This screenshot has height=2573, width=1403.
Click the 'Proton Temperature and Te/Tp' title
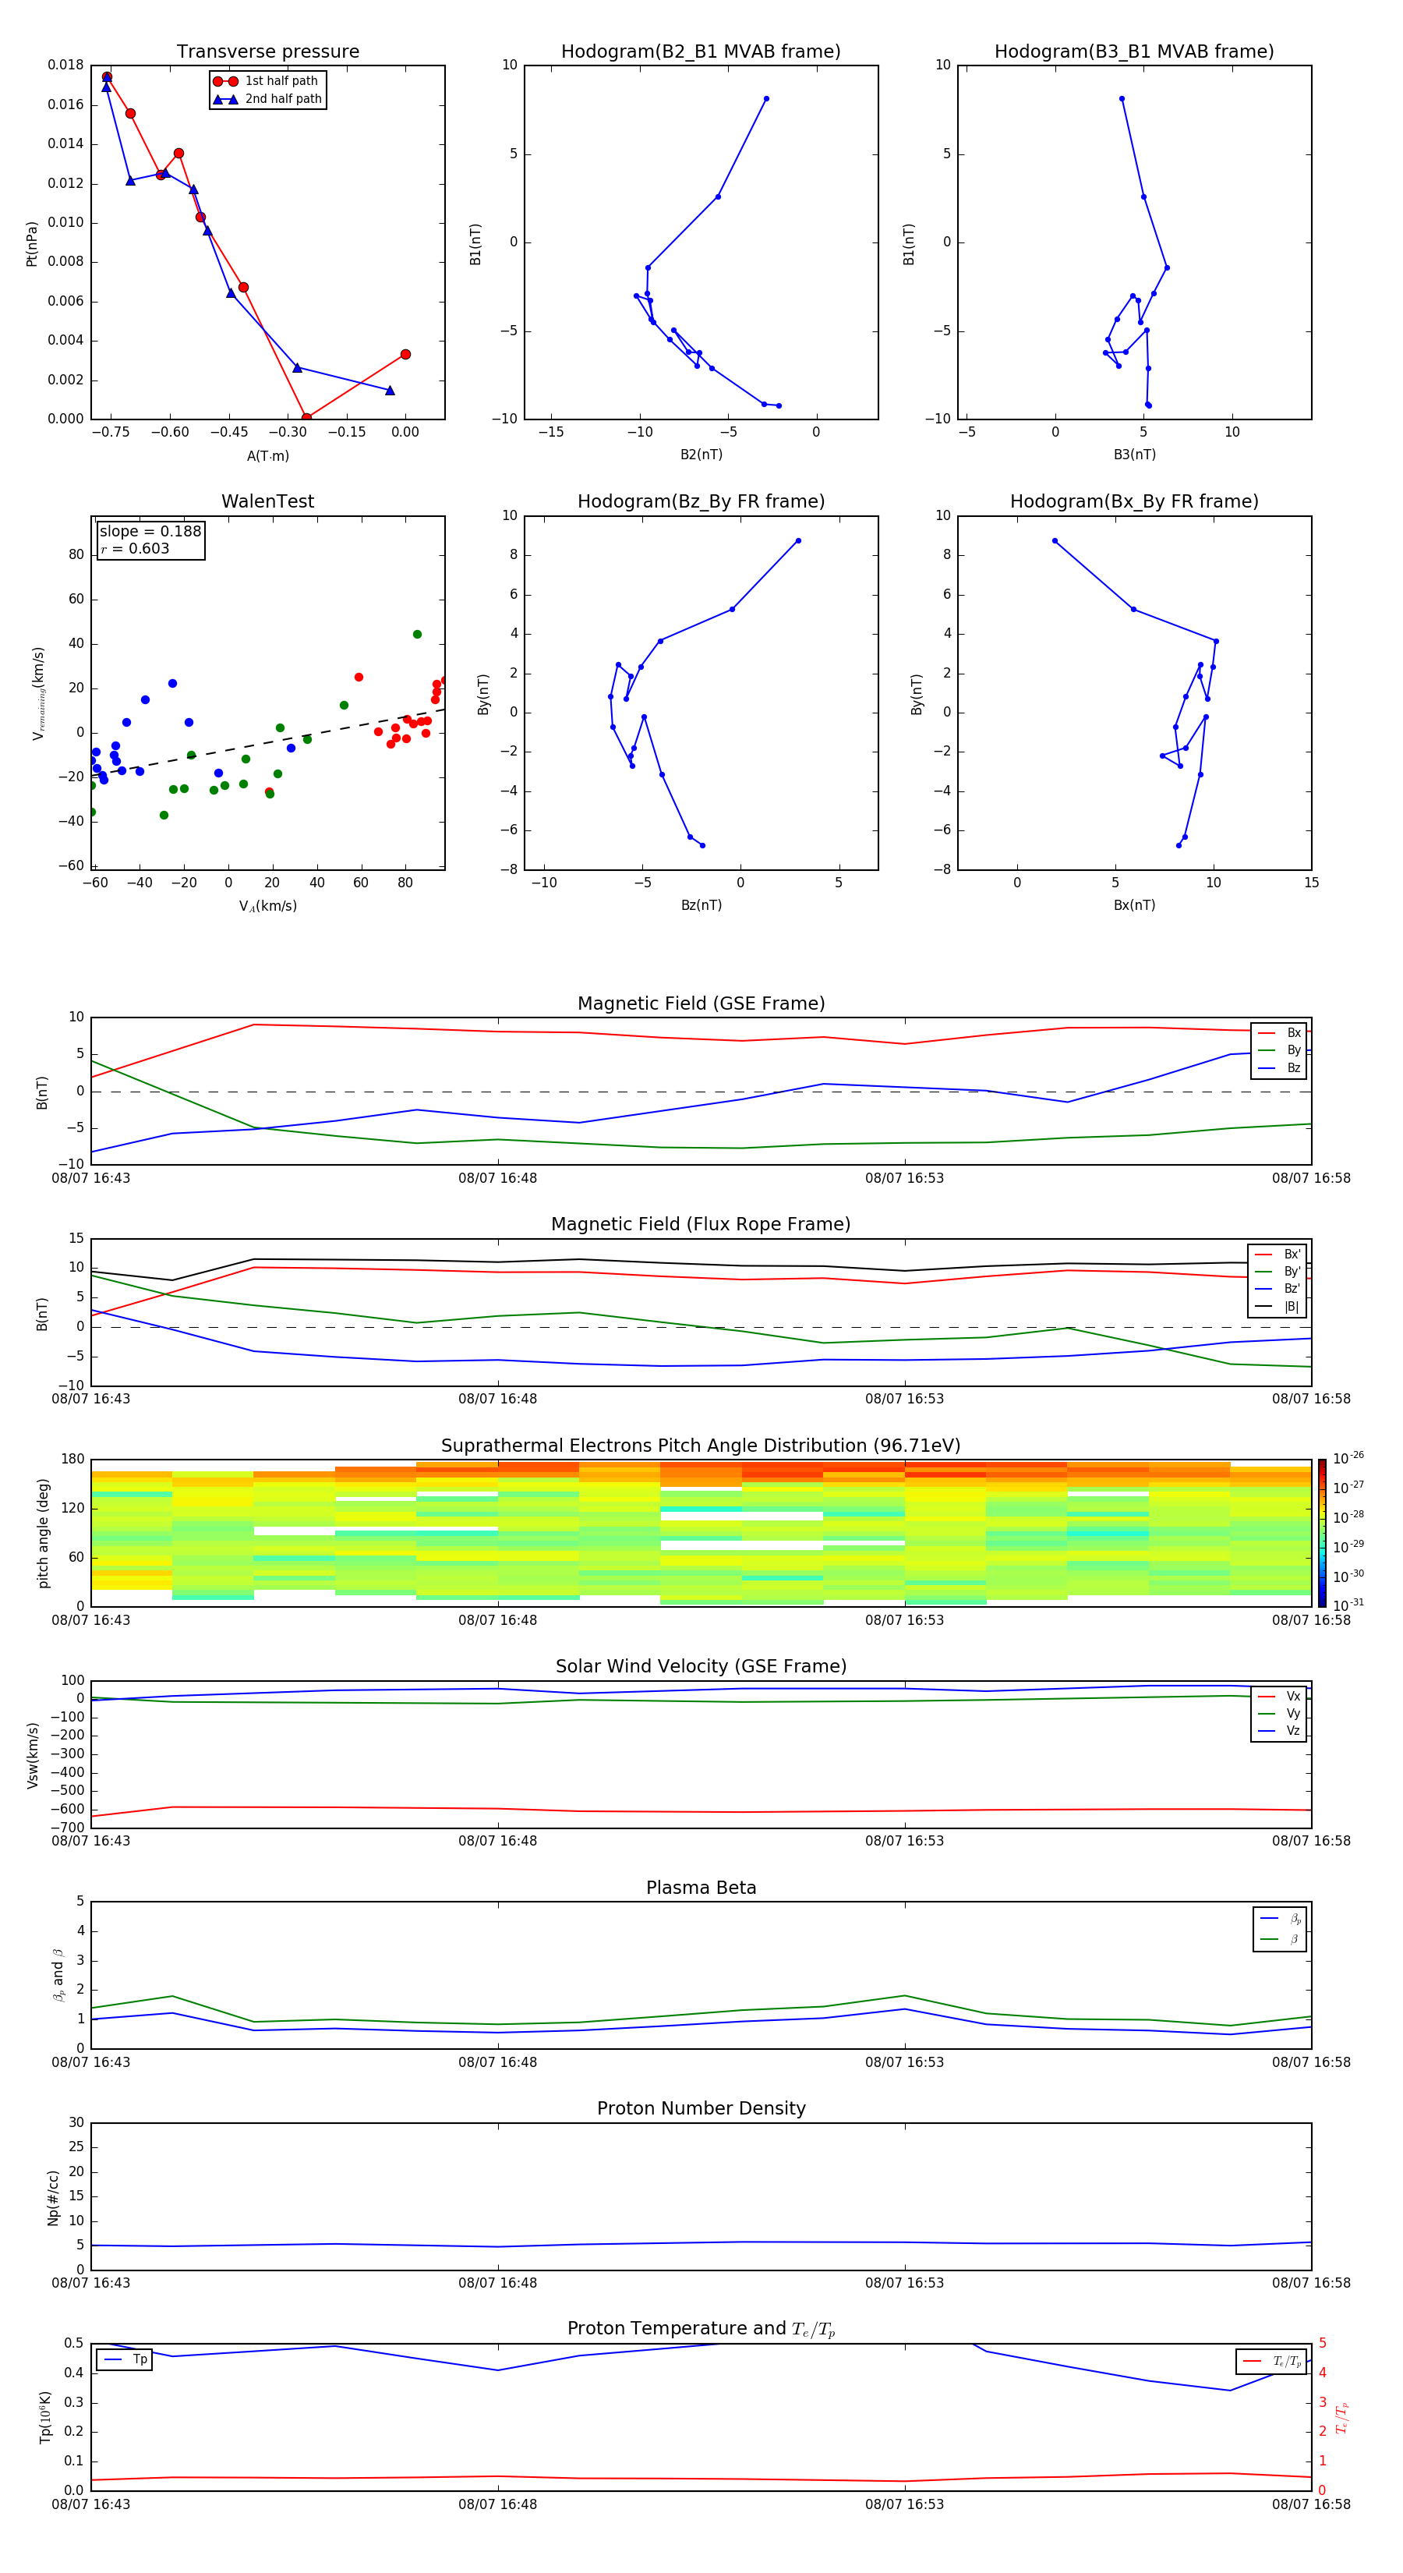[701, 2329]
